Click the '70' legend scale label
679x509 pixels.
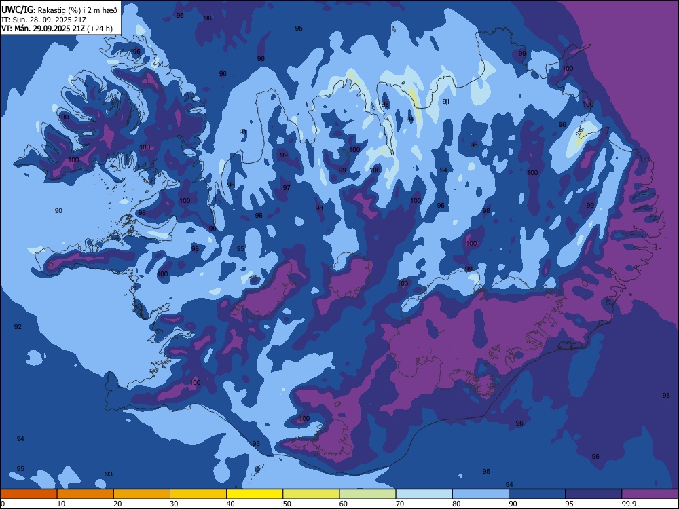point(400,504)
